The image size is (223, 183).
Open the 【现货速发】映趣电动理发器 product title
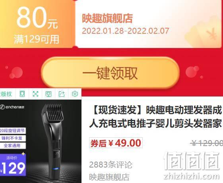coord(156,117)
